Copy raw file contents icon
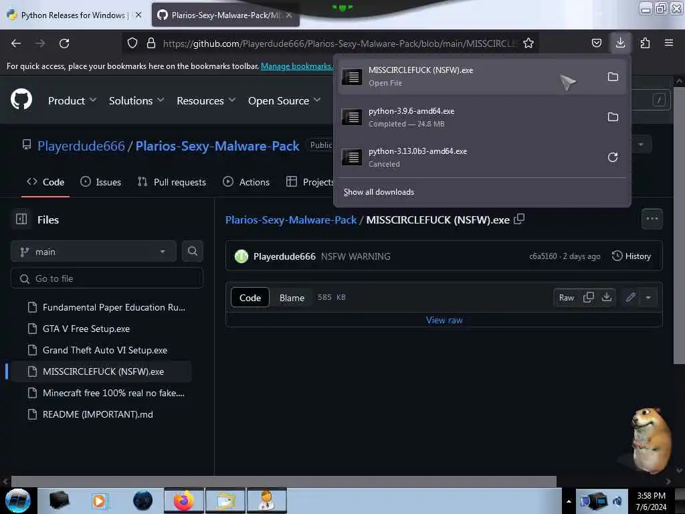 click(589, 297)
